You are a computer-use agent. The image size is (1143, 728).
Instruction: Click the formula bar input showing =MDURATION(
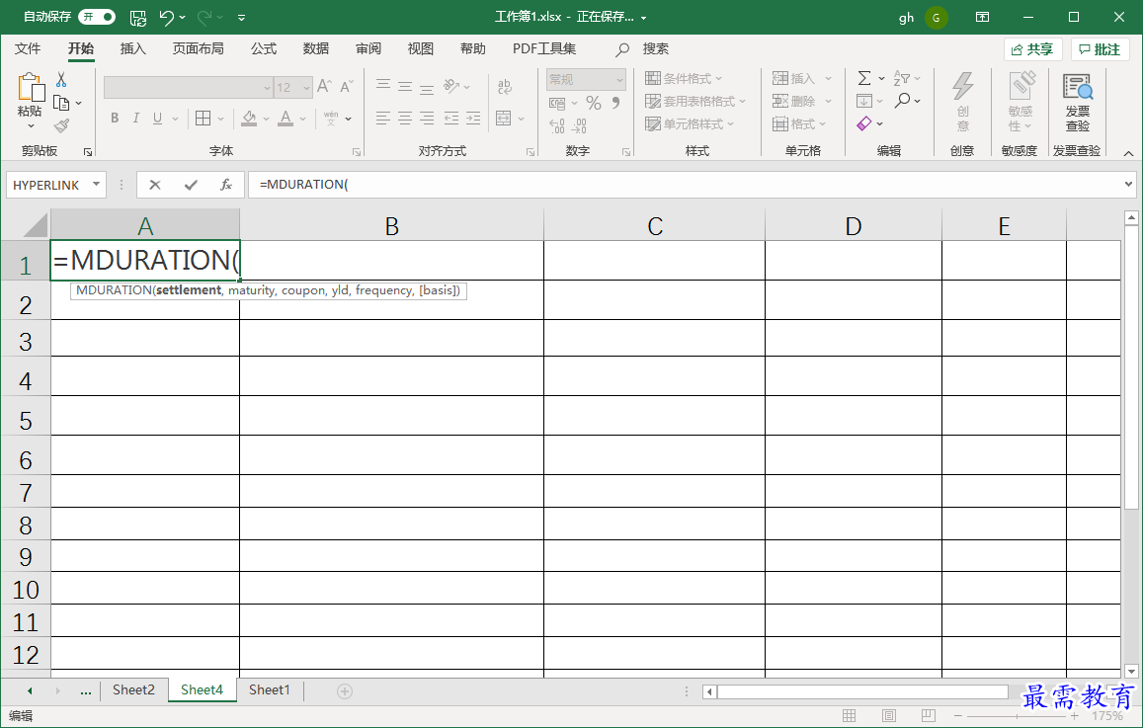point(687,185)
